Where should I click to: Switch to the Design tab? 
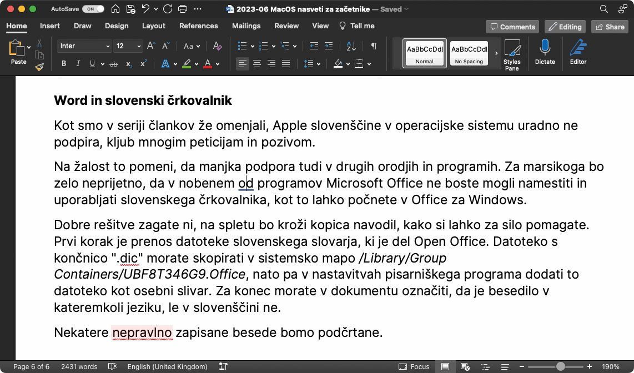tap(117, 26)
